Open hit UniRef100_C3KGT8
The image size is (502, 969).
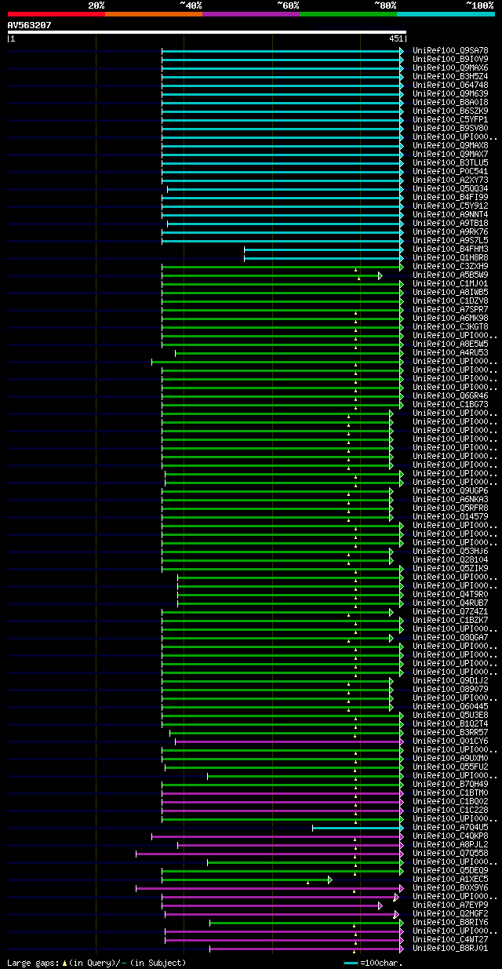[x=450, y=327]
